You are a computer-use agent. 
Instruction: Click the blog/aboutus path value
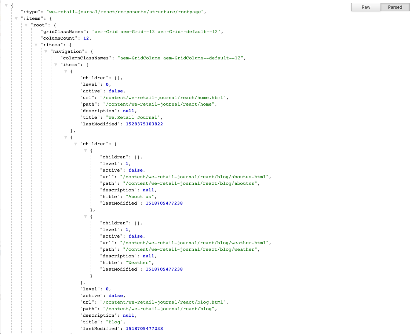pyautogui.click(x=190, y=184)
